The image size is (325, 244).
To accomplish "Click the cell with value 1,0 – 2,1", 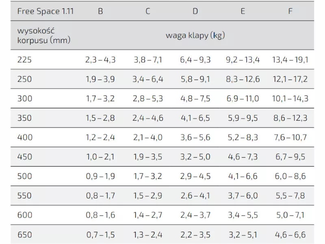I will click(x=100, y=157).
